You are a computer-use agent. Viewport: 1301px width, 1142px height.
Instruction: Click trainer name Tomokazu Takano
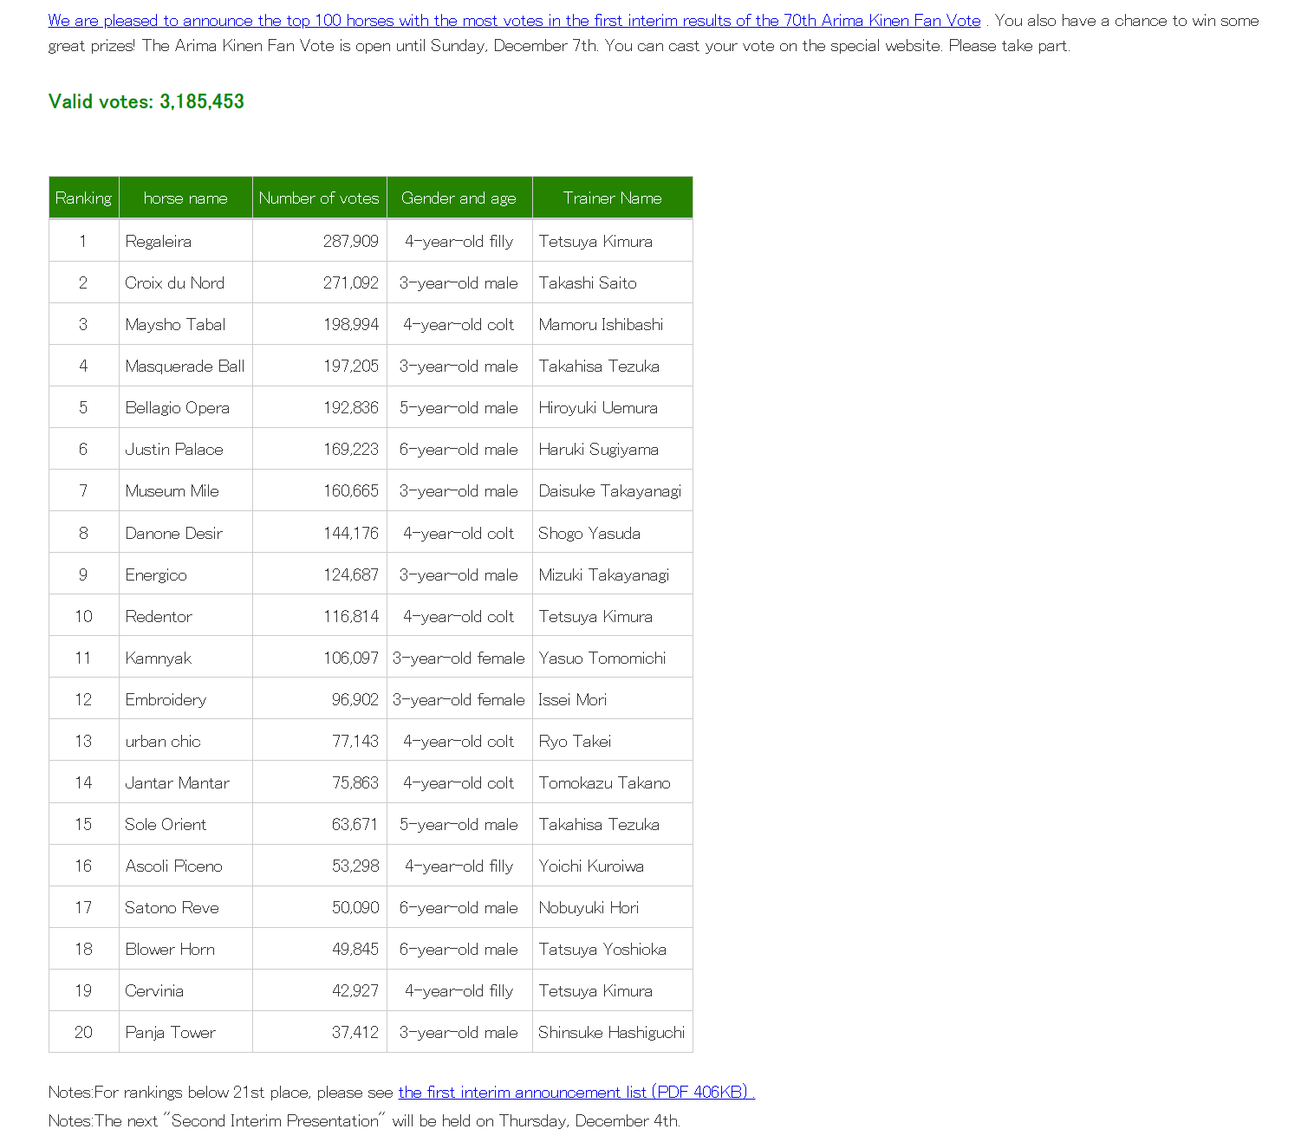(x=604, y=782)
